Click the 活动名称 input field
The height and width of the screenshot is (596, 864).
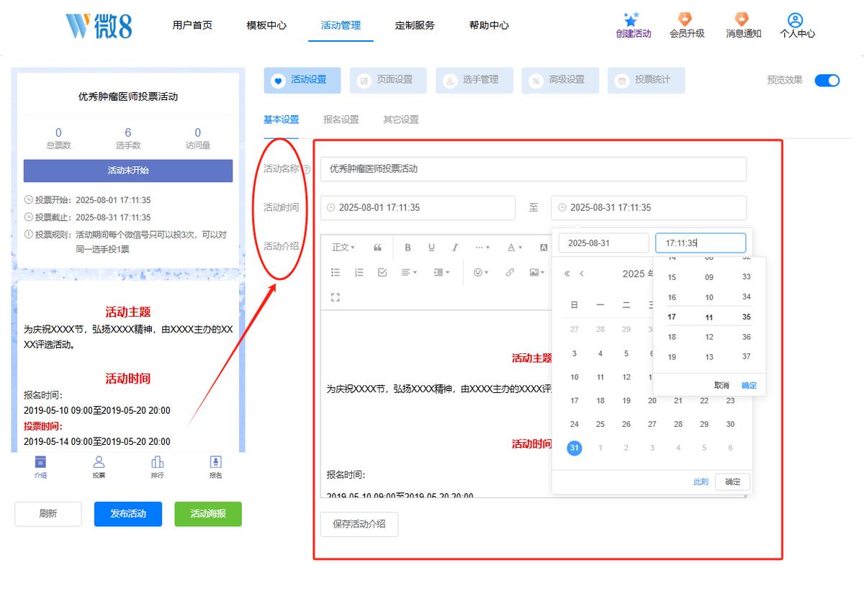(x=534, y=169)
